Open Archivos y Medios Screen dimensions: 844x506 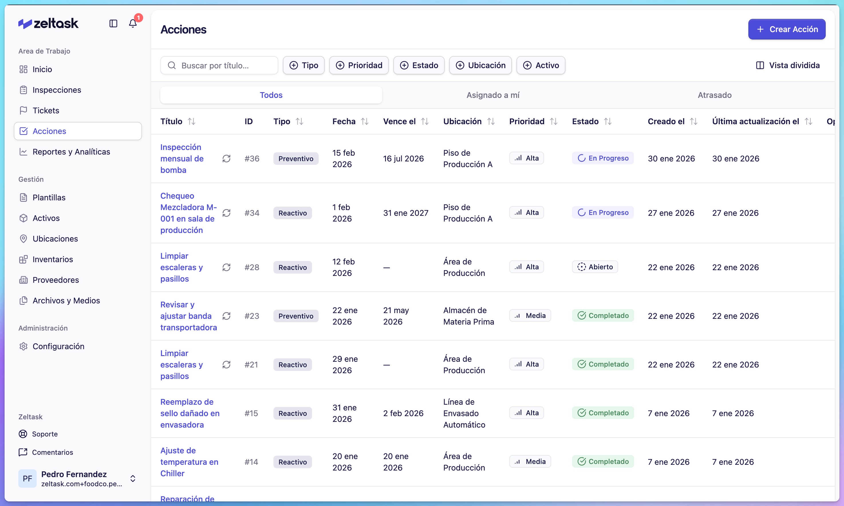point(78,301)
